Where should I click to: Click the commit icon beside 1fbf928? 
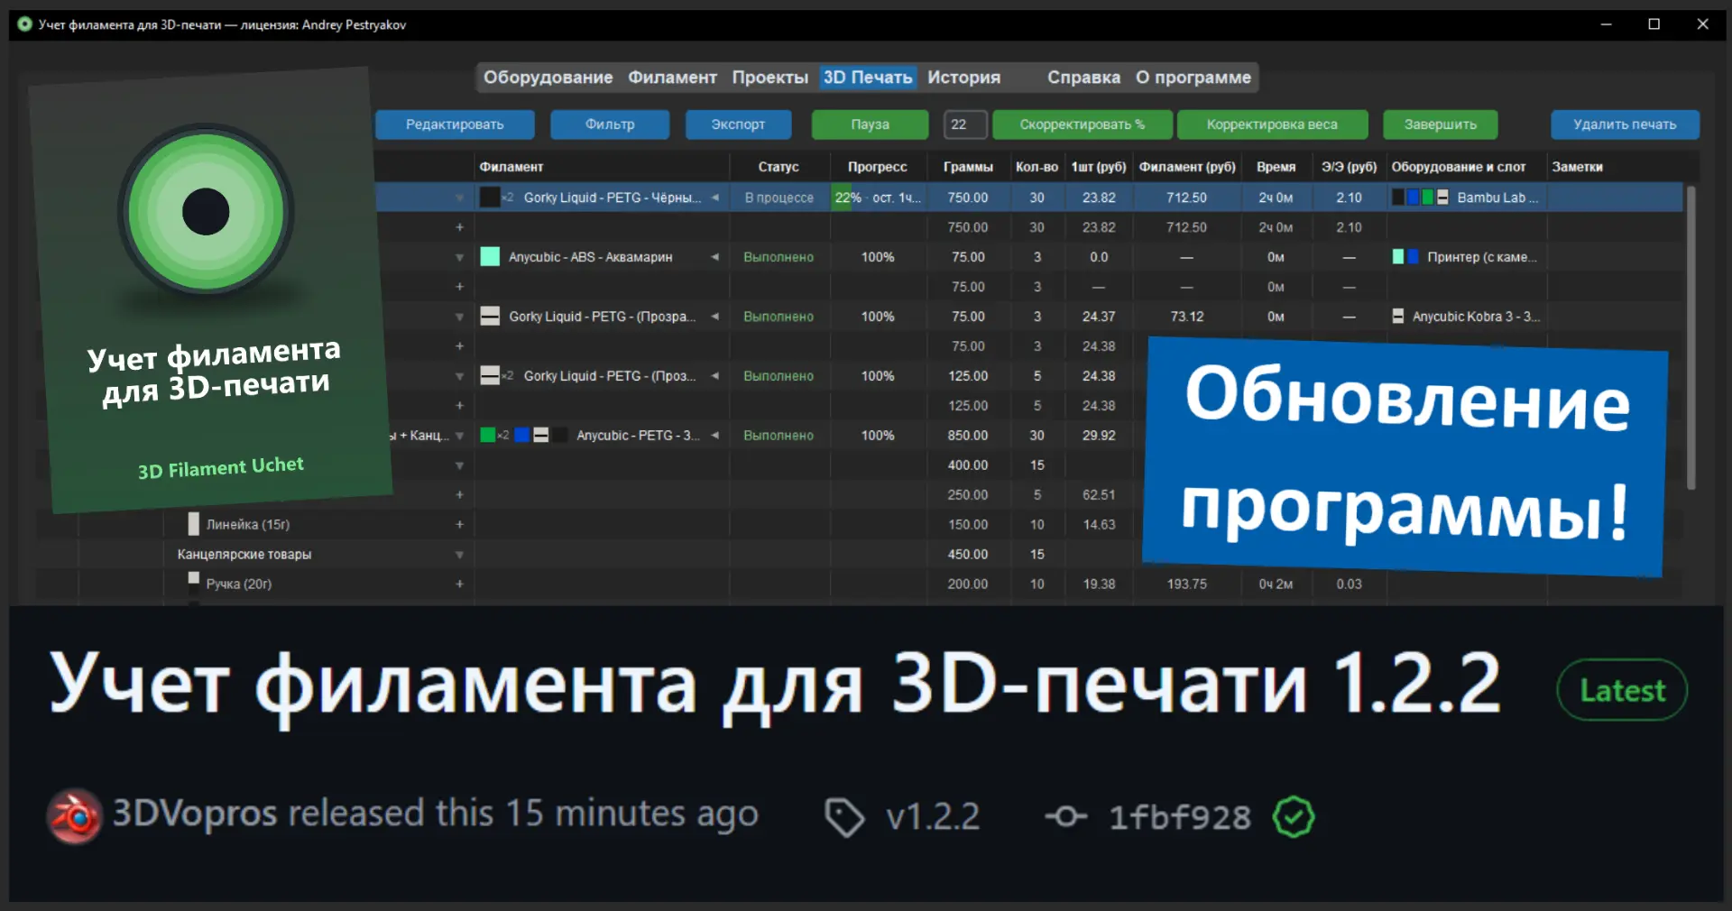coord(1065,817)
